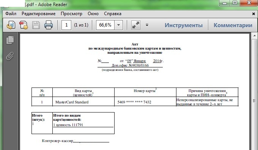Open the Инструменты pane
This screenshot has height=150, width=258.
point(184,25)
